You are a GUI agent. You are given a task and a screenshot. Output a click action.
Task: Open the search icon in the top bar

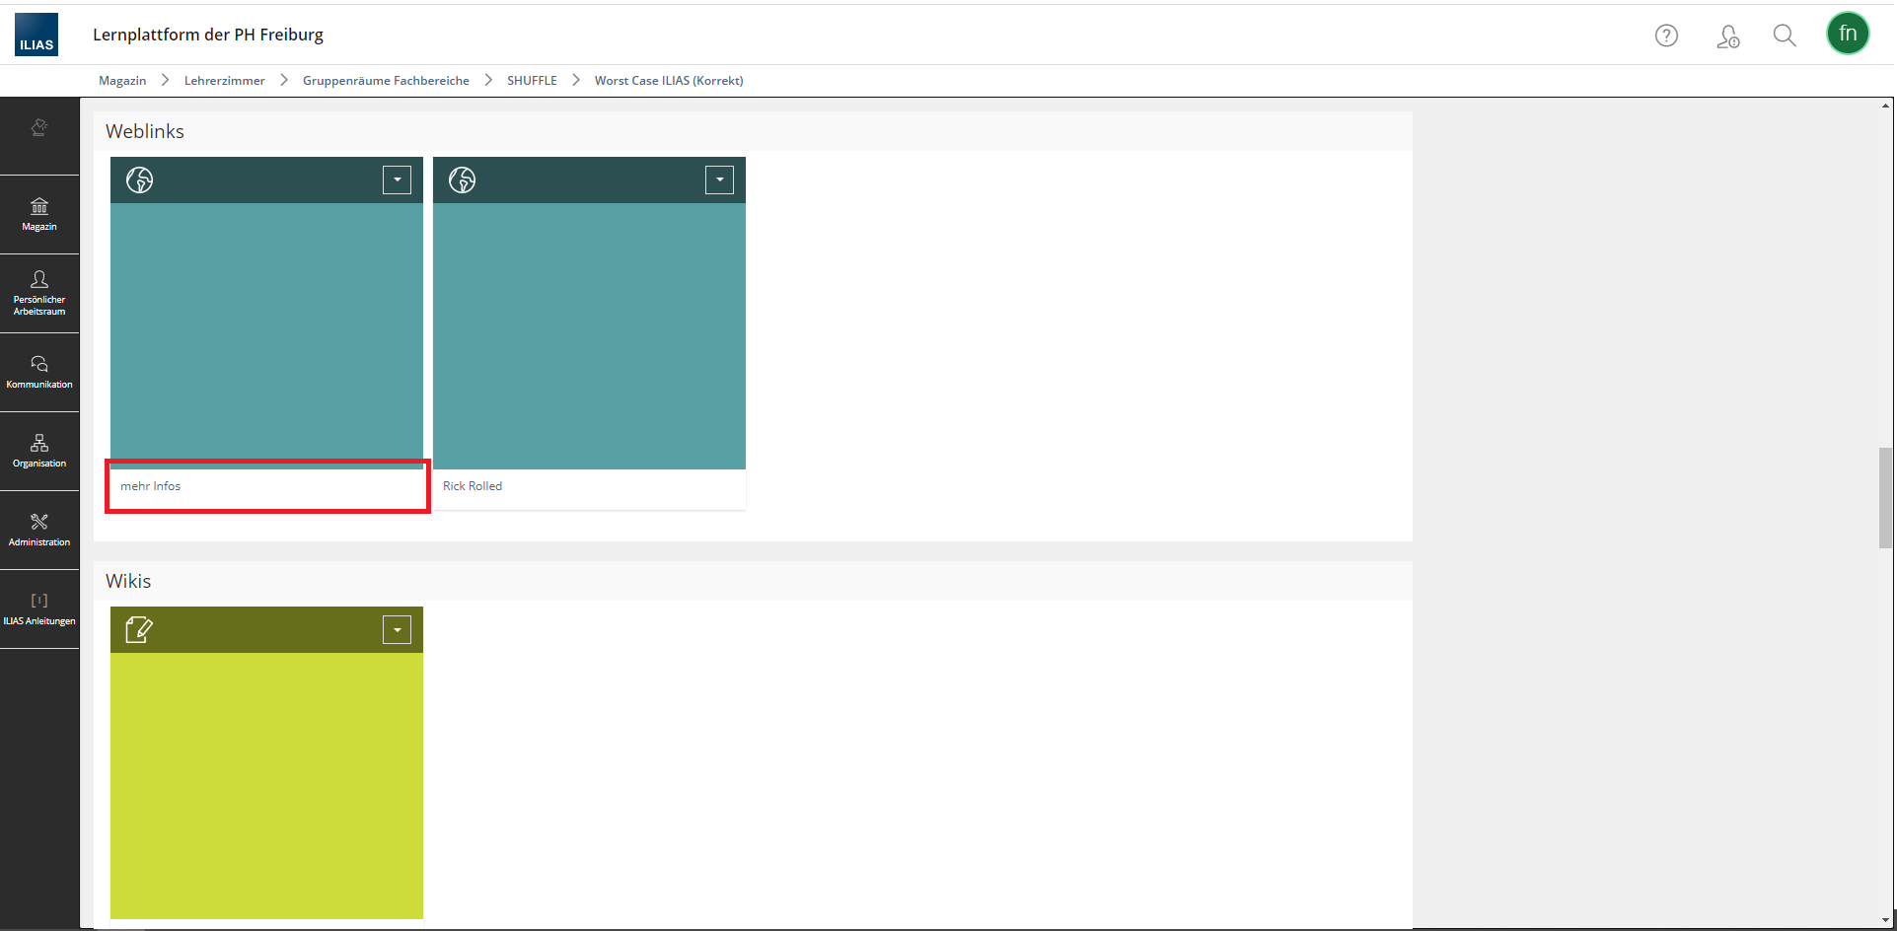(1785, 36)
